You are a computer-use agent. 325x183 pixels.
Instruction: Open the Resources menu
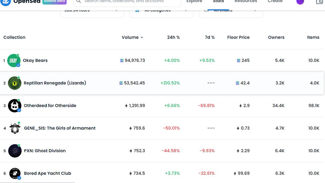pyautogui.click(x=246, y=1)
